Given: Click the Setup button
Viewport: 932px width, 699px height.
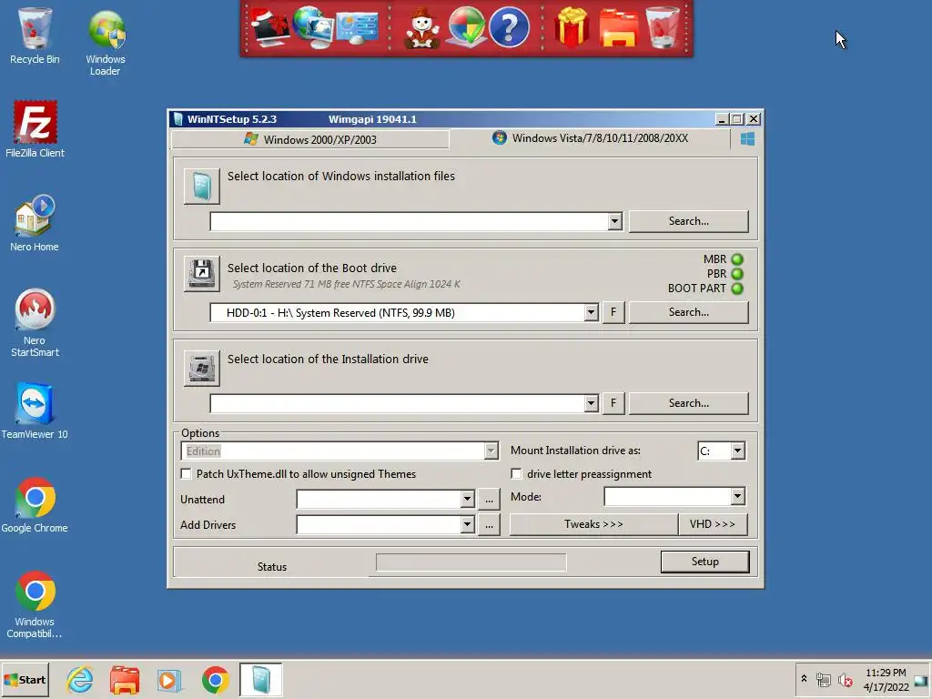Looking at the screenshot, I should tap(705, 562).
